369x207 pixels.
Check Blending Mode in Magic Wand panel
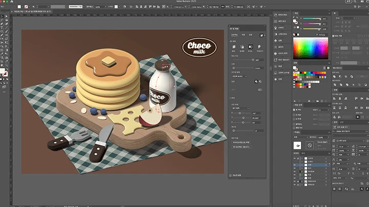coord(294,128)
